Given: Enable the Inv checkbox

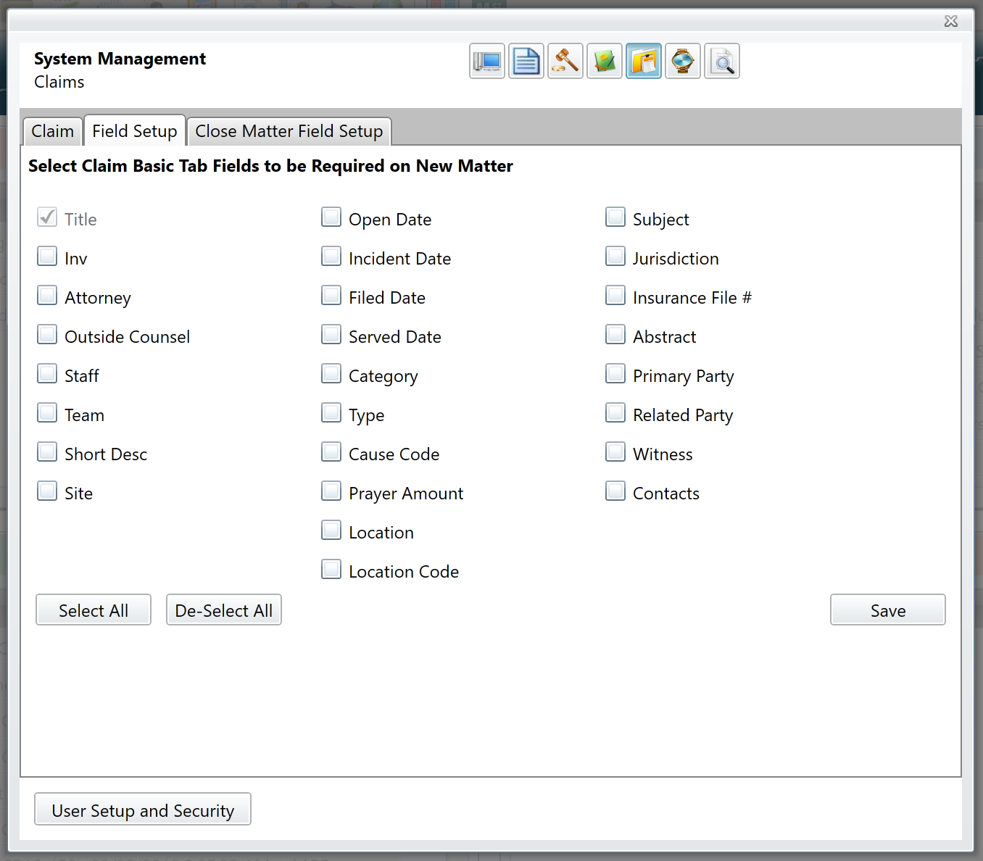Looking at the screenshot, I should 47,257.
